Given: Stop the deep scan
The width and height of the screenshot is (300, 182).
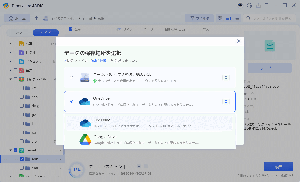Looking at the screenshot, I should [x=139, y=166].
